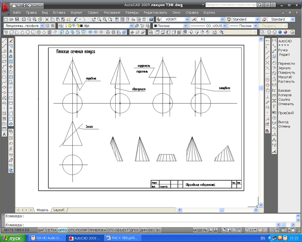Pick the Rotate modify tool
The image size is (302, 242).
[x=11, y=72]
